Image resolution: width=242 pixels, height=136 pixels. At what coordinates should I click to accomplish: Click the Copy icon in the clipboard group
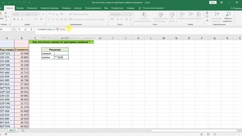tap(6, 17)
